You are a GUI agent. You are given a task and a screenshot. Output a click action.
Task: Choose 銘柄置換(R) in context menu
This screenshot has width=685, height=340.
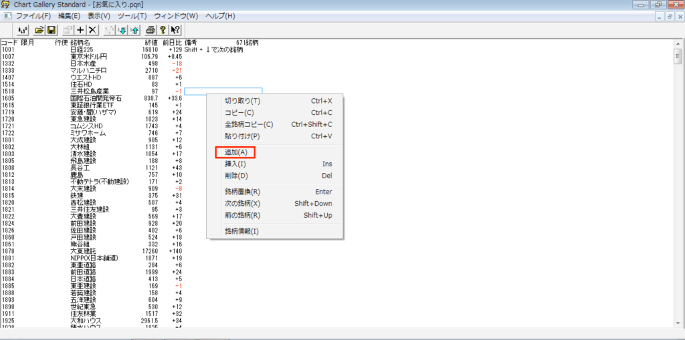click(x=275, y=192)
